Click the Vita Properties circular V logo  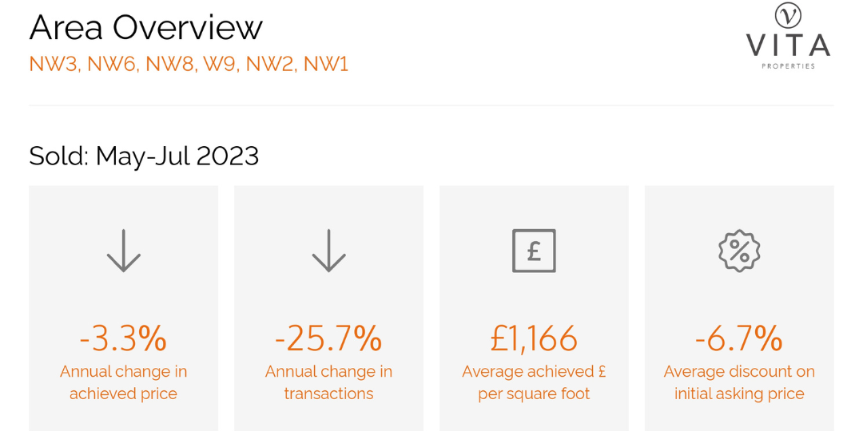[x=788, y=16]
